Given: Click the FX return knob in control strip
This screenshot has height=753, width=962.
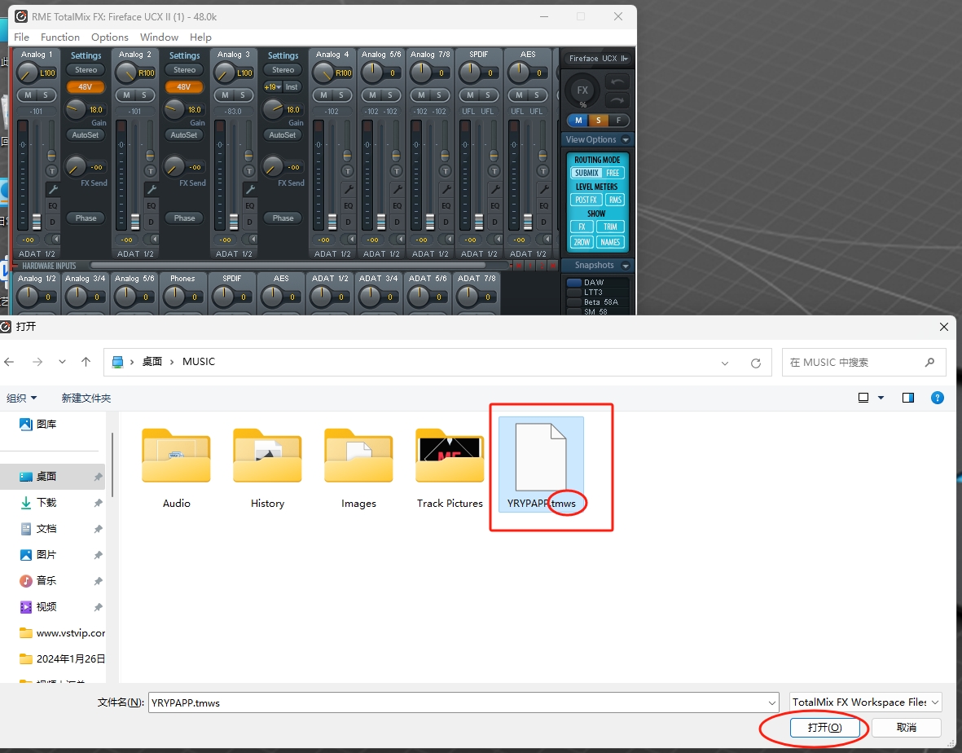Looking at the screenshot, I should (x=582, y=90).
